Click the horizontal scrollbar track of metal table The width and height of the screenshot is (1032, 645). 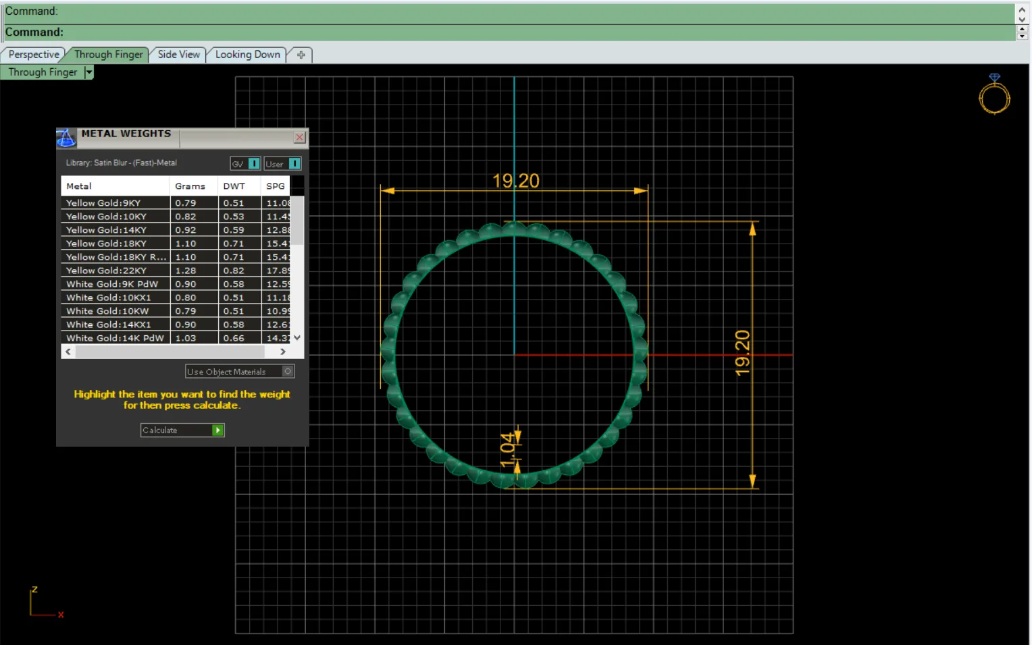[x=170, y=352]
